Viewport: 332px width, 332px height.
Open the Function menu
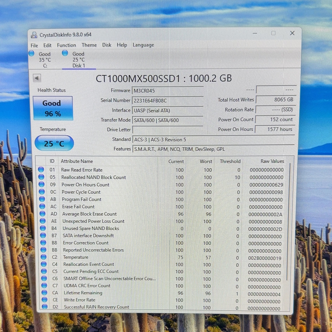point(66,45)
